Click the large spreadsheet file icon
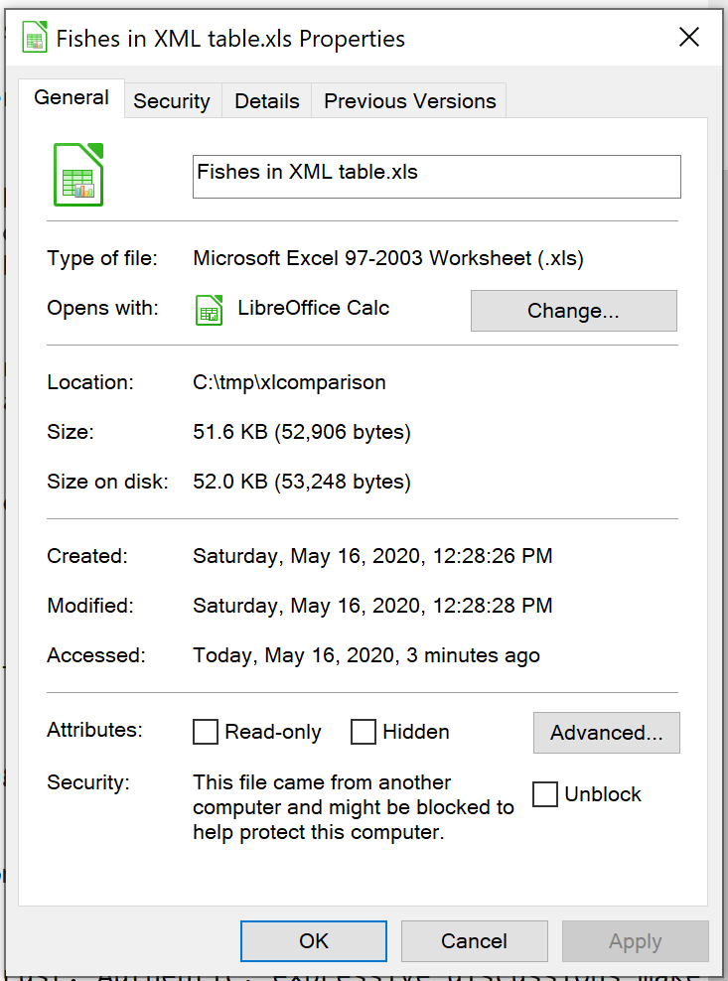 (x=78, y=175)
